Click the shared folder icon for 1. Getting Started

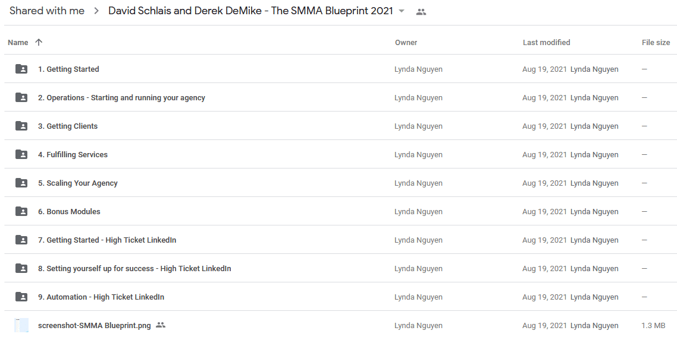click(21, 69)
